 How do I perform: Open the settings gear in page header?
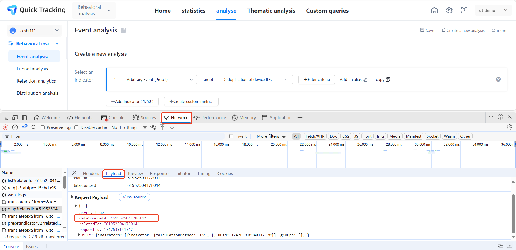[449, 11]
